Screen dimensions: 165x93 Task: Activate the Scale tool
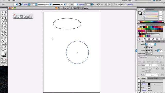pyautogui.click(x=5, y=29)
